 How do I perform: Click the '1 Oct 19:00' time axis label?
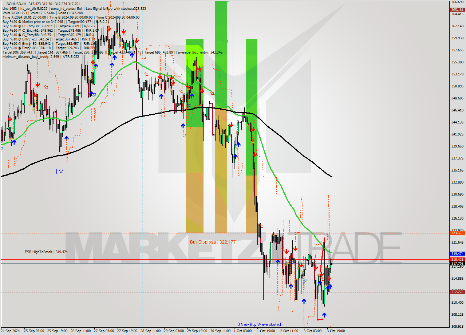click(266, 331)
